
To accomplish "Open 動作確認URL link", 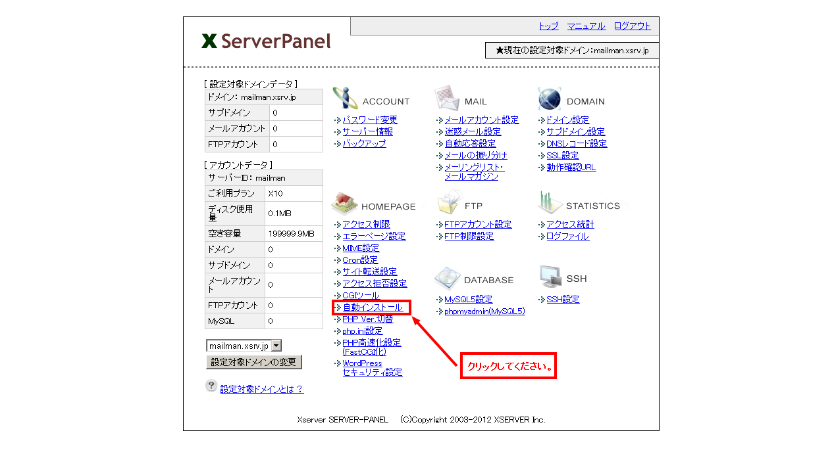I will [x=571, y=167].
